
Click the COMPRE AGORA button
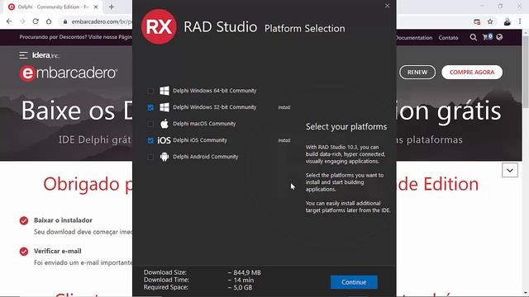pos(472,72)
